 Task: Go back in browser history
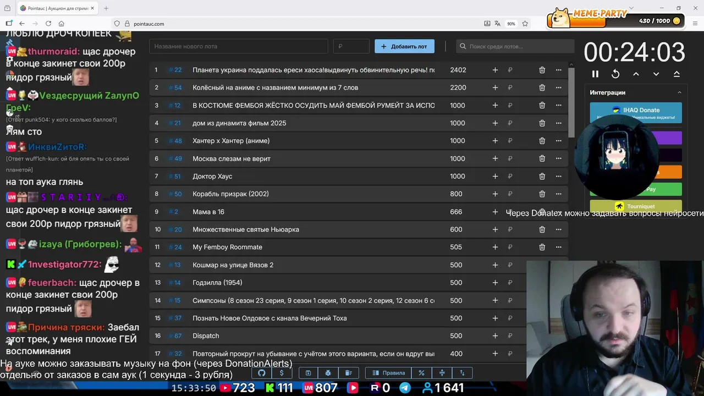click(x=22, y=24)
